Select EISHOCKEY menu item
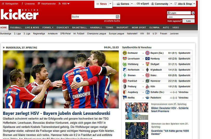The image size is (211, 139). 63,28
